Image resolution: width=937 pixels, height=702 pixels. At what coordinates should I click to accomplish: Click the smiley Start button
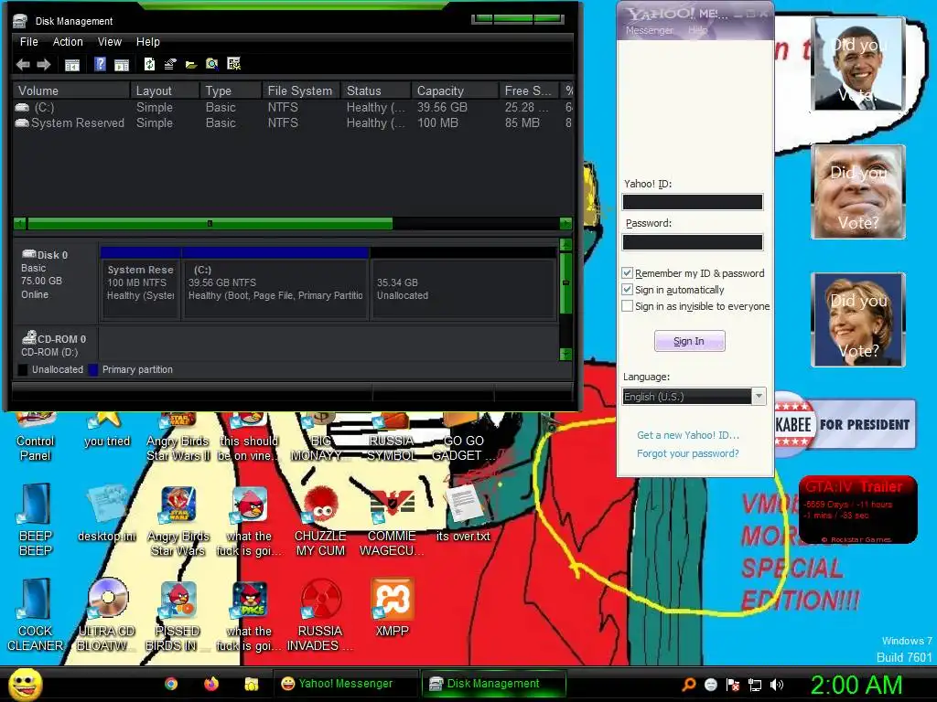26,684
